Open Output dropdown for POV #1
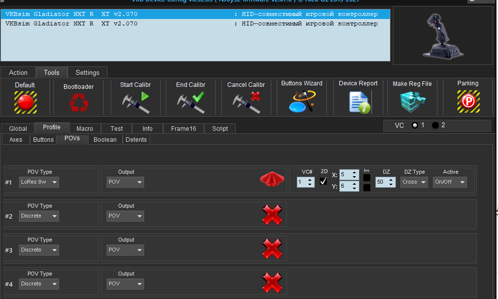Image resolution: width=498 pixels, height=299 pixels. coord(125,182)
